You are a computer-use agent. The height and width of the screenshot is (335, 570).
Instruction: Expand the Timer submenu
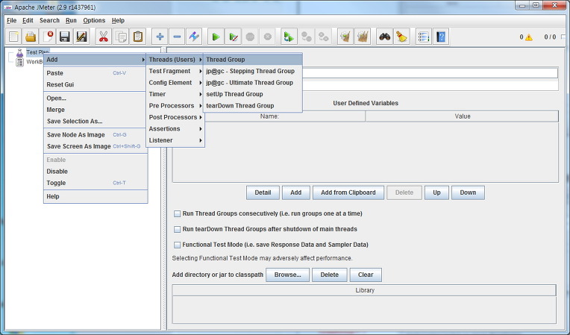tap(175, 95)
